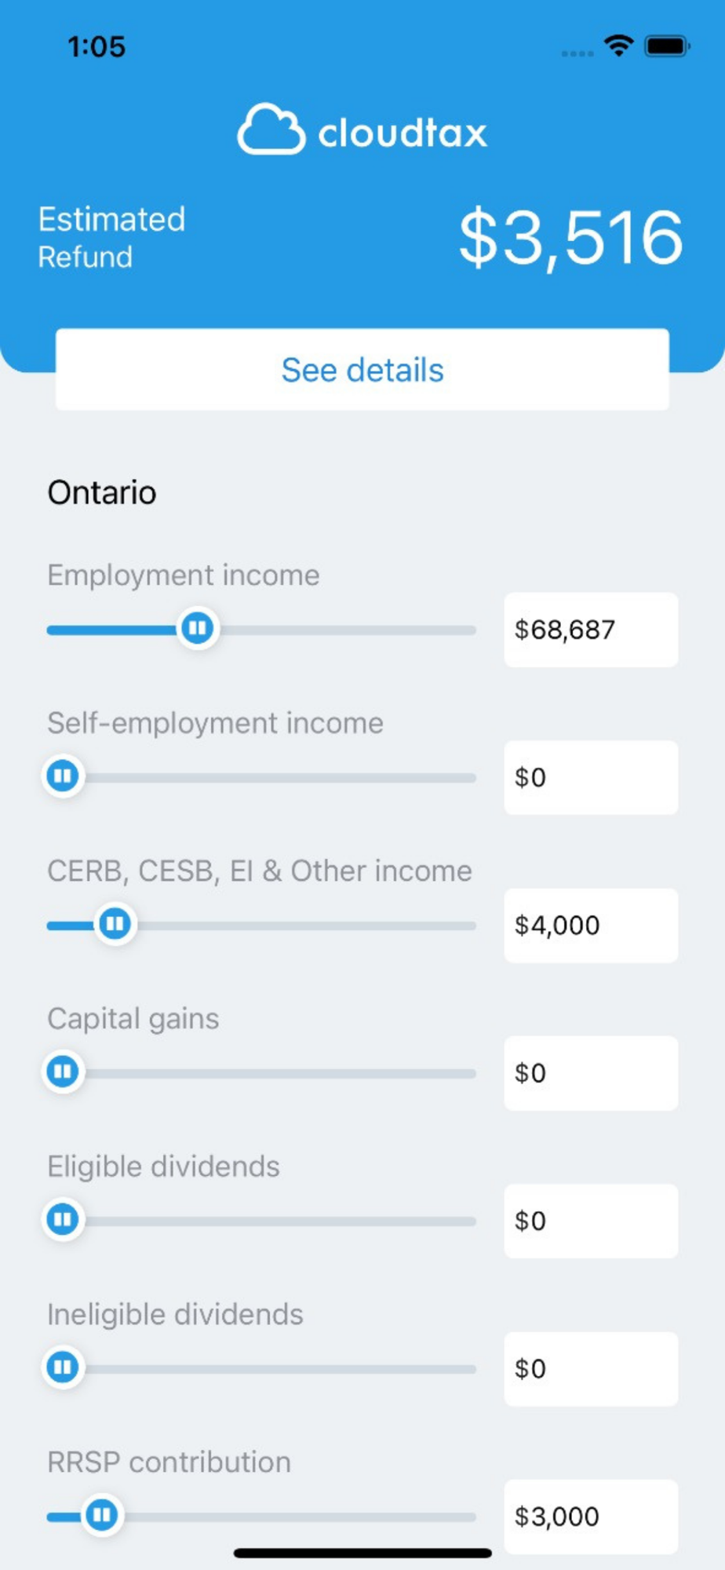Open See details button
This screenshot has width=725, height=1570.
pos(362,370)
